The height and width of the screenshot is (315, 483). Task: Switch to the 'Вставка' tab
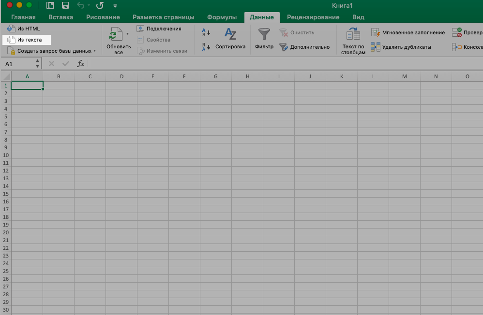coord(60,17)
